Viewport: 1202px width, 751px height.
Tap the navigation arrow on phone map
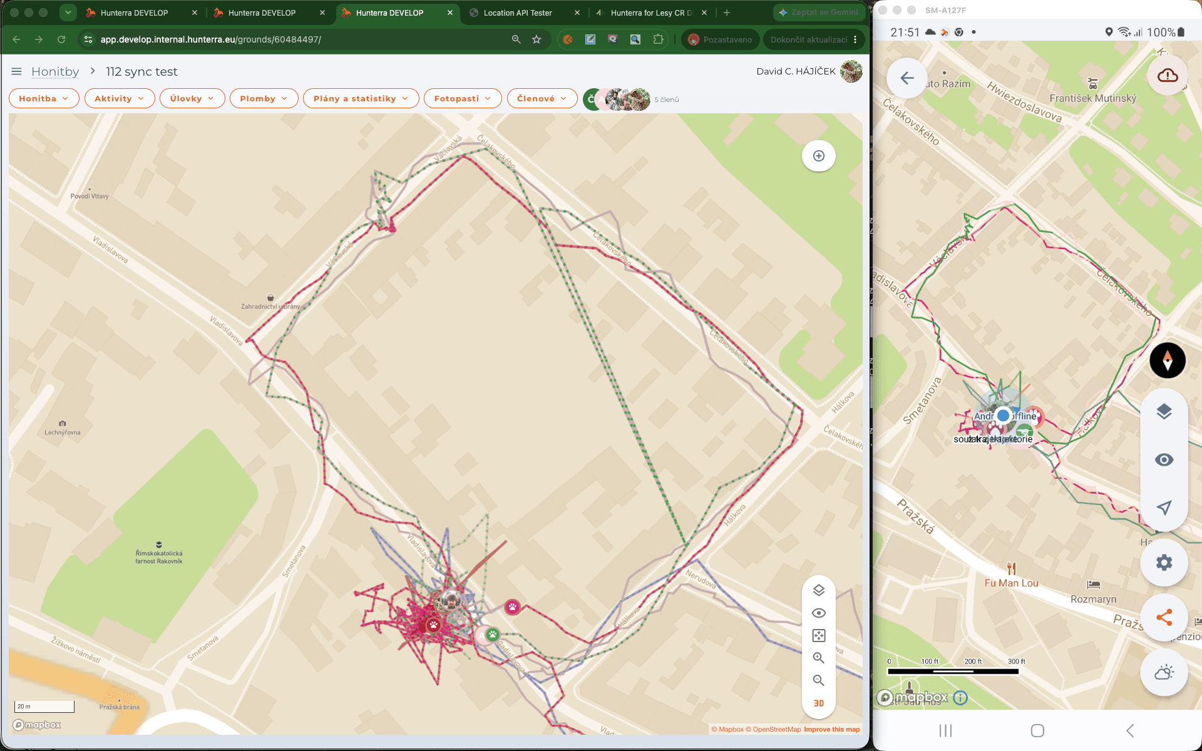coord(1164,508)
